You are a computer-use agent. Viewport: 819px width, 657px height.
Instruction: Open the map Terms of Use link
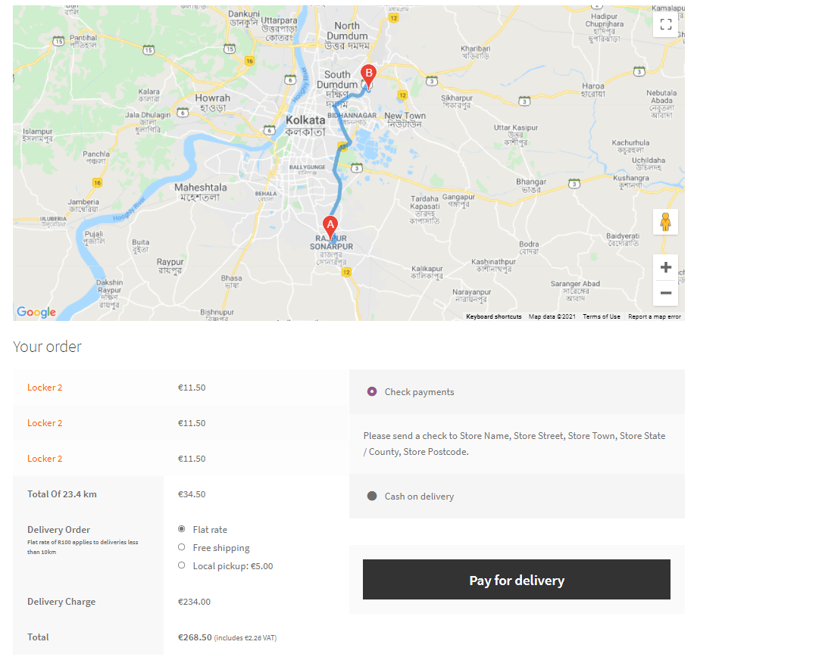[x=602, y=316]
